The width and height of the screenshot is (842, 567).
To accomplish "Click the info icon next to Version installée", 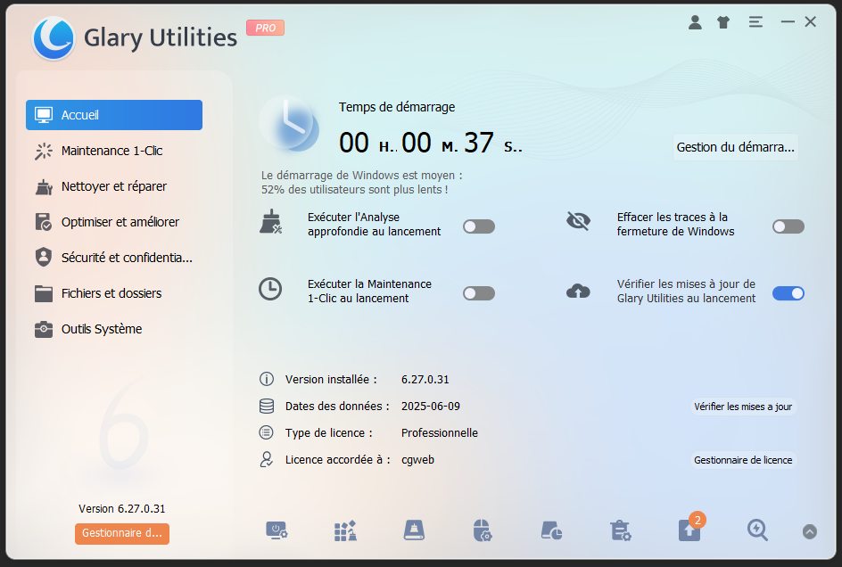I will coord(267,379).
